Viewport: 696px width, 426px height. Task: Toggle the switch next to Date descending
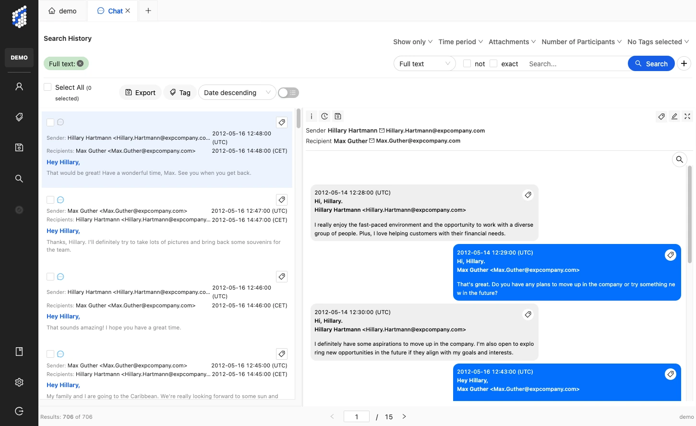tap(288, 92)
